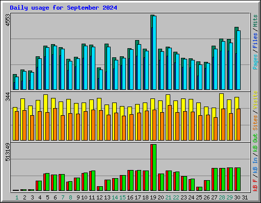261x203 pixels.
Task: Select day 6 on the x-axis
Action: 55,197
